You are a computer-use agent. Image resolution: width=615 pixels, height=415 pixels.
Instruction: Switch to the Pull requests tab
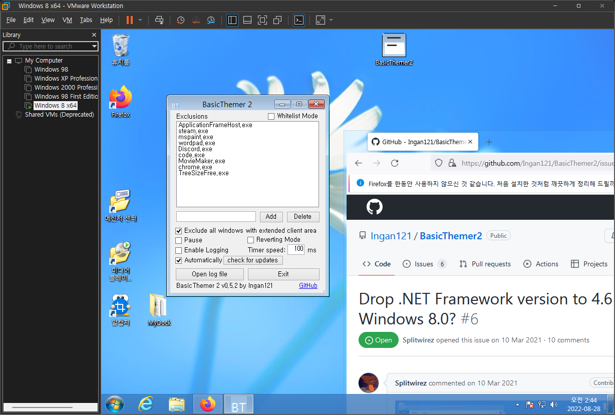point(485,264)
